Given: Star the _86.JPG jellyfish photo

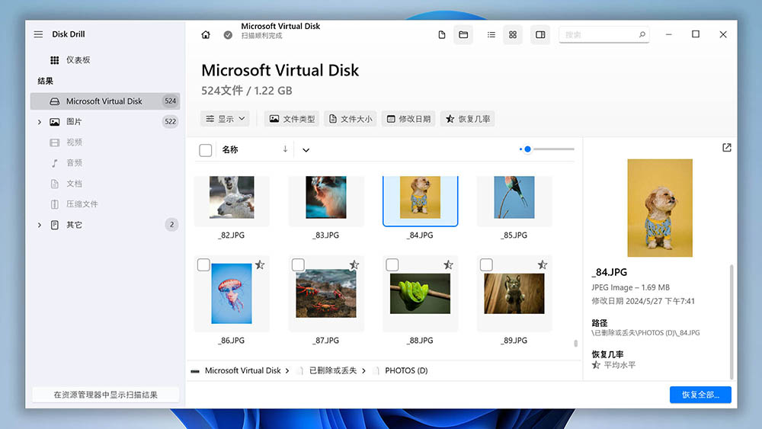Looking at the screenshot, I should tap(260, 264).
